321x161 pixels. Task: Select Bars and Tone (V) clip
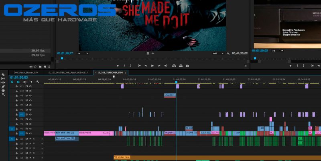tap(67, 133)
